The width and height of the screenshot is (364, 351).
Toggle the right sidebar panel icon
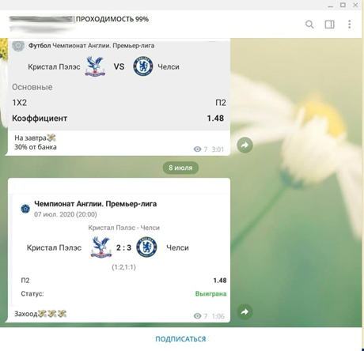[x=329, y=25]
